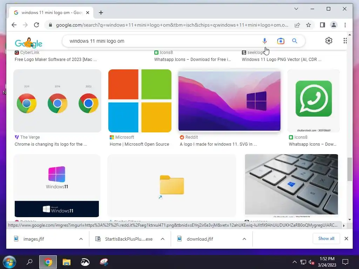Search by image with Google Lens

(281, 41)
